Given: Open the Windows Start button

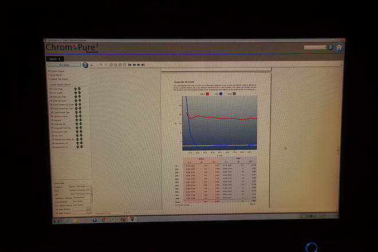Looking at the screenshot, I should 57,221.
